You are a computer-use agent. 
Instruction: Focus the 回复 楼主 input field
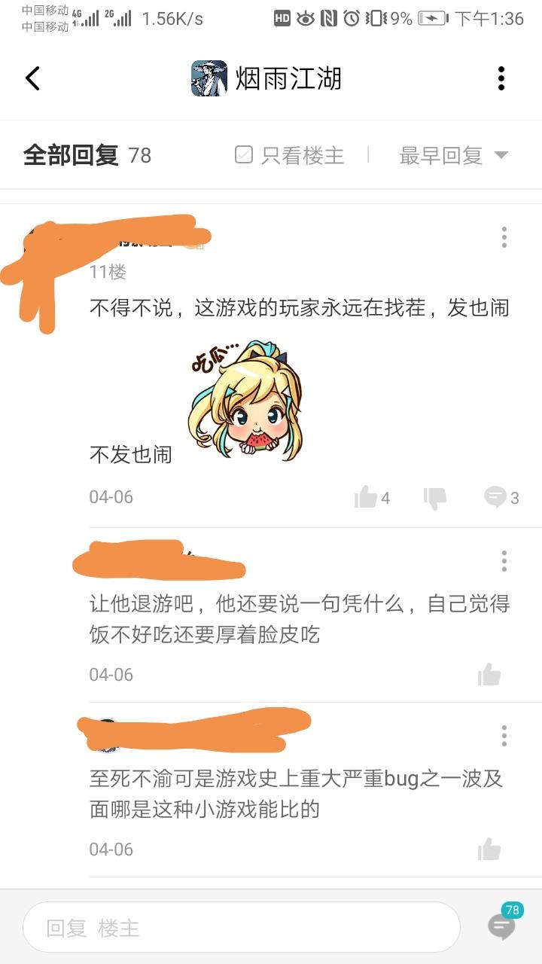pyautogui.click(x=241, y=927)
